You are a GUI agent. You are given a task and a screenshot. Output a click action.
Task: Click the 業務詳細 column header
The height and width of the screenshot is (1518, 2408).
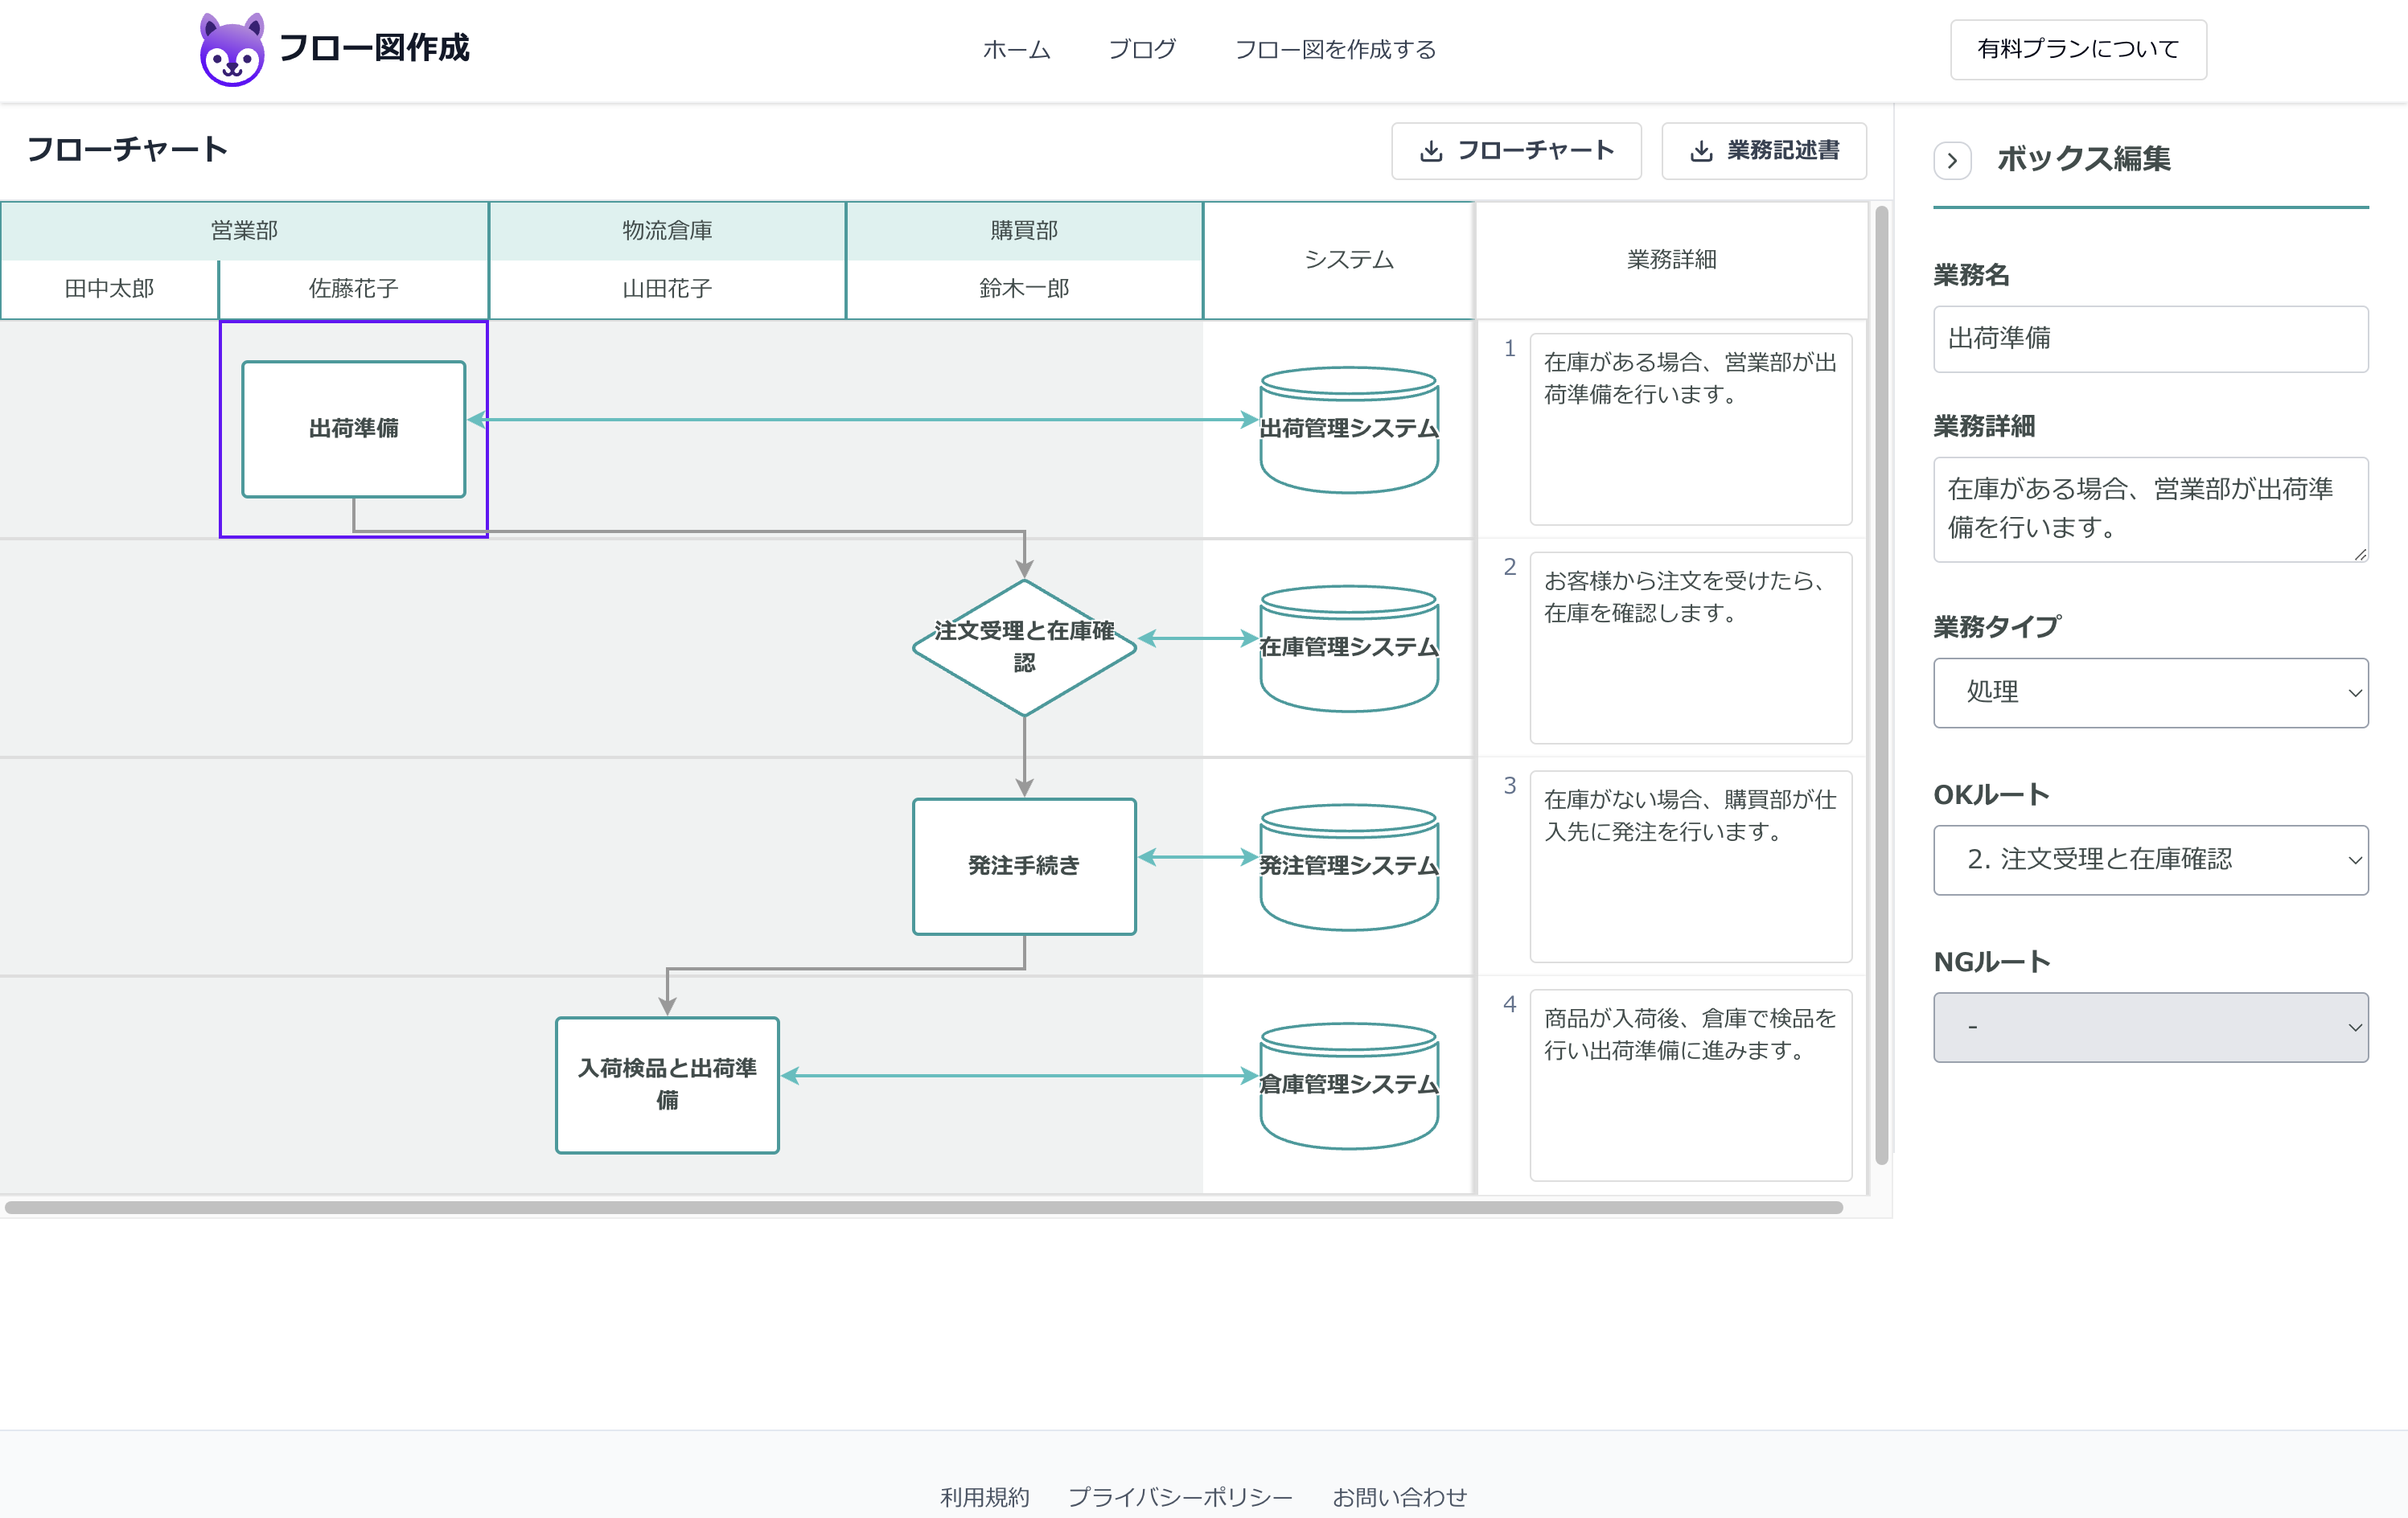click(x=1671, y=260)
